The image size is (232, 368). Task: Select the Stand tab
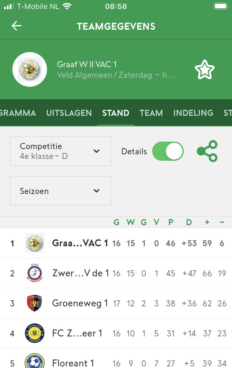pyautogui.click(x=116, y=113)
